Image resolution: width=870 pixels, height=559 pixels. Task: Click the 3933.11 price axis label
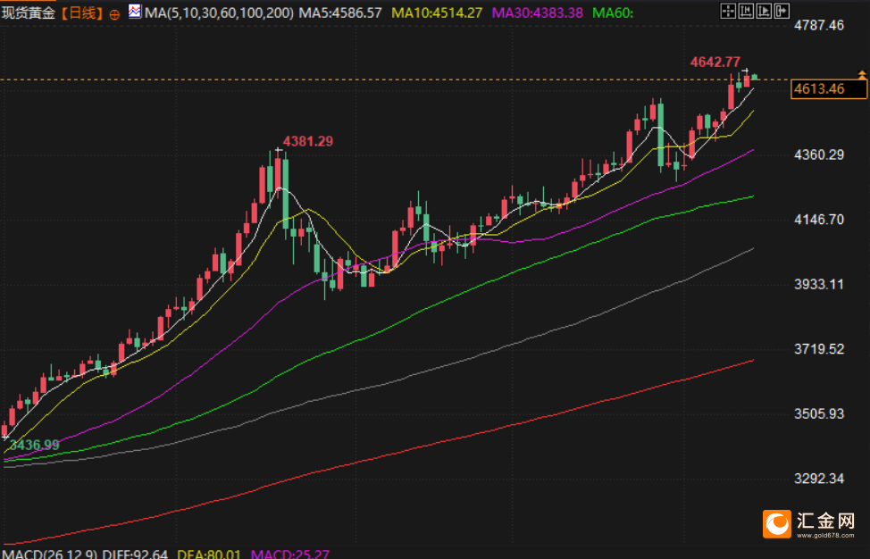click(x=819, y=285)
